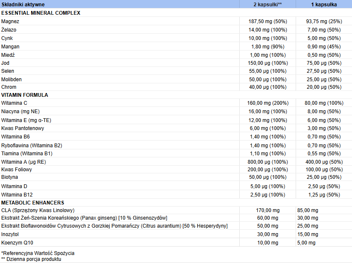The width and height of the screenshot is (352, 263).
Task: Click the value '3,00 mg (50%)'
Action: click(x=324, y=128)
